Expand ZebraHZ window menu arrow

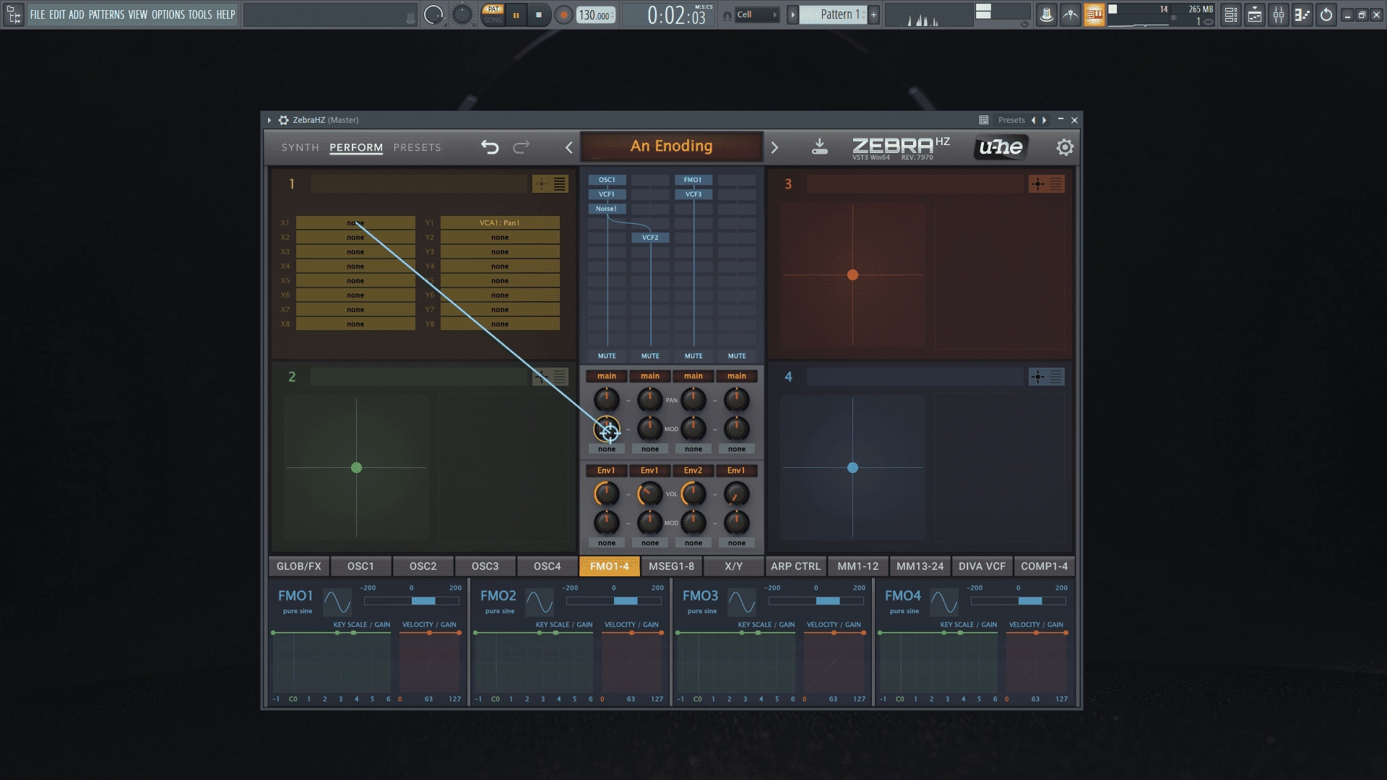pos(269,120)
